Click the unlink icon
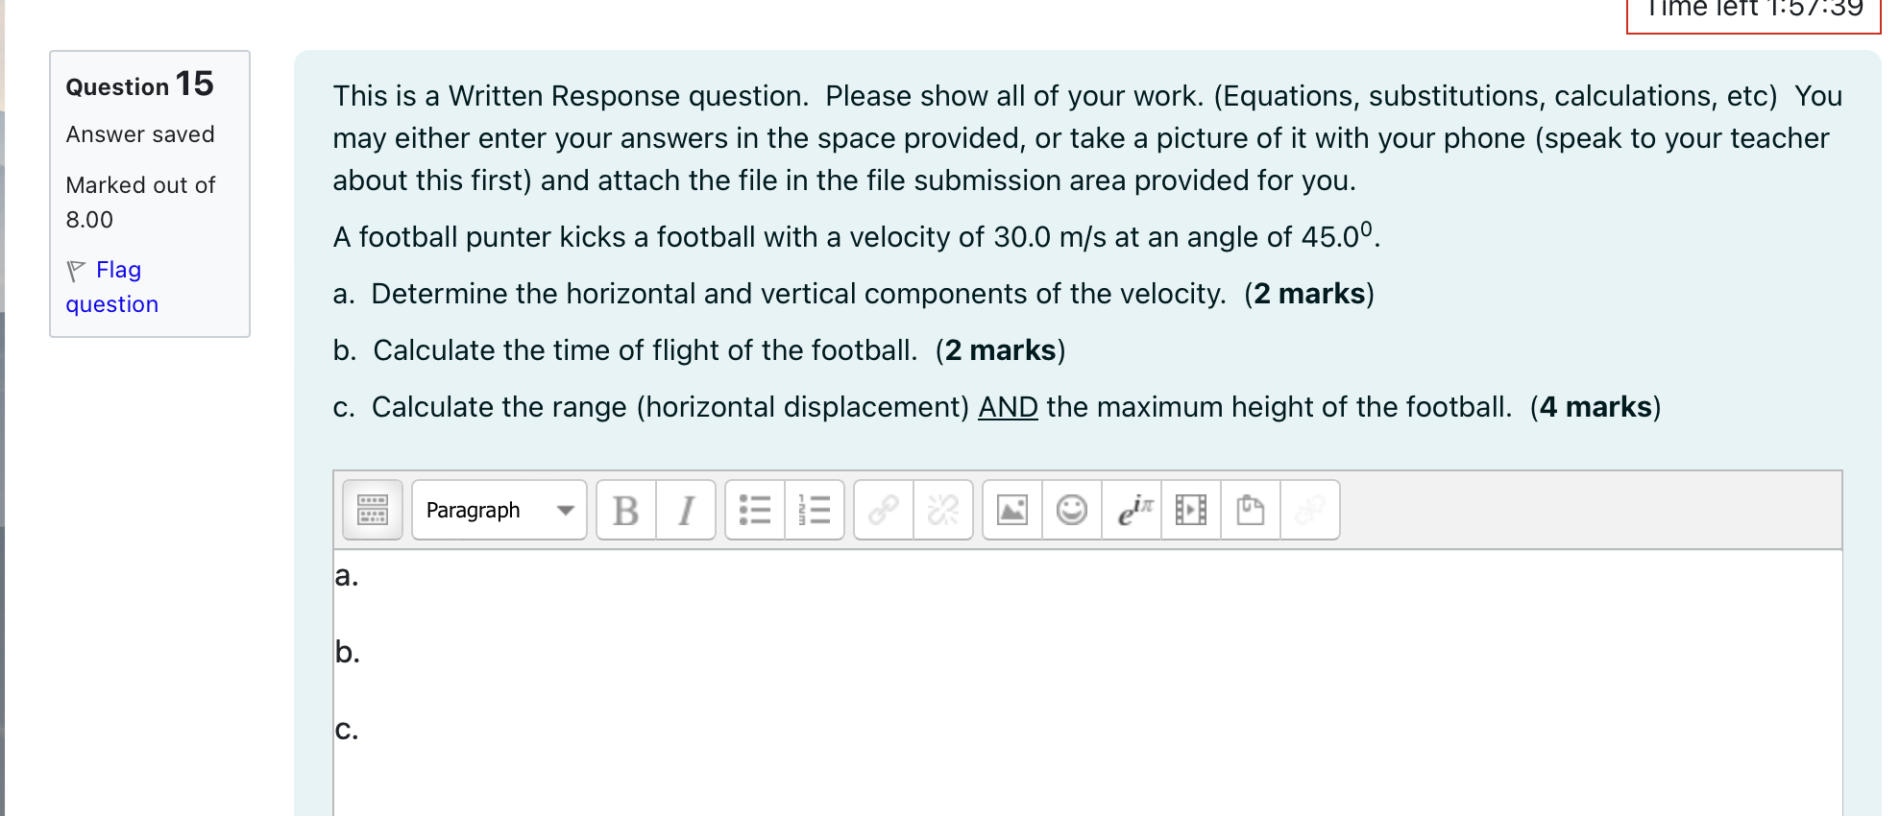 tap(942, 510)
